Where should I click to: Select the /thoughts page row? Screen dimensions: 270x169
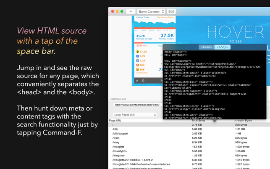(x=189, y=147)
